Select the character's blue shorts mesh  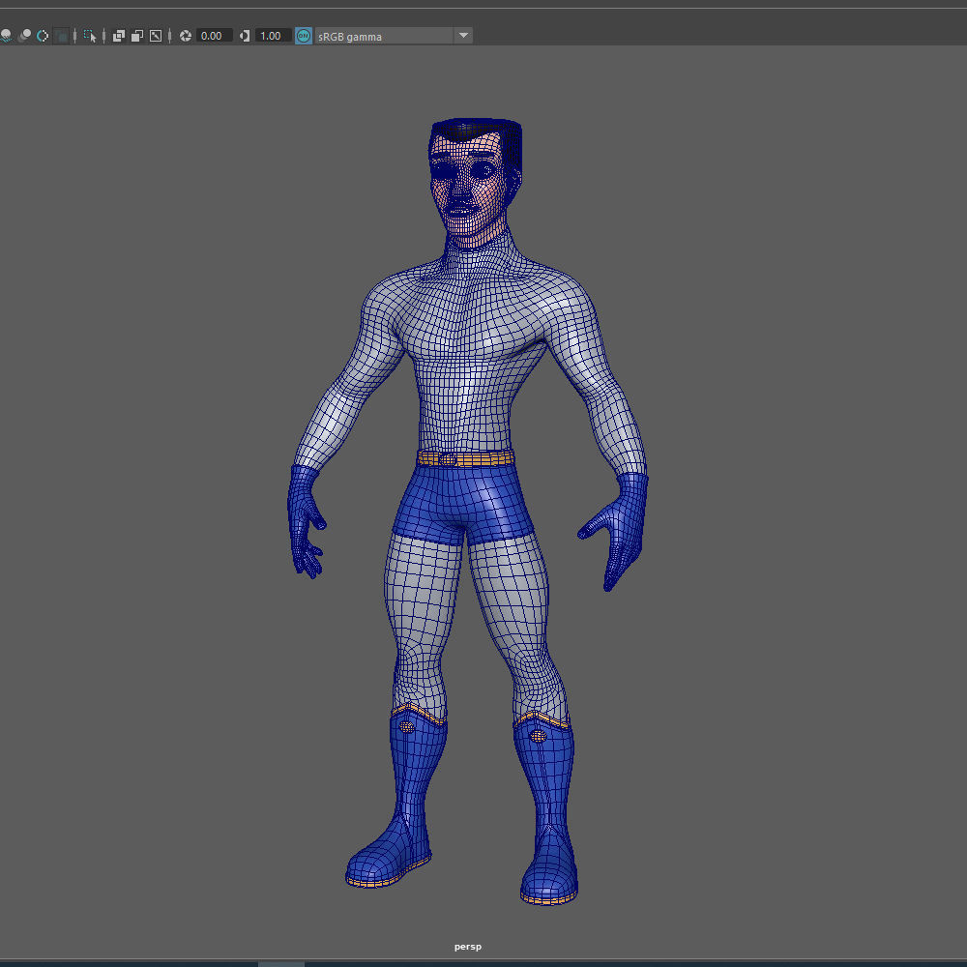463,505
